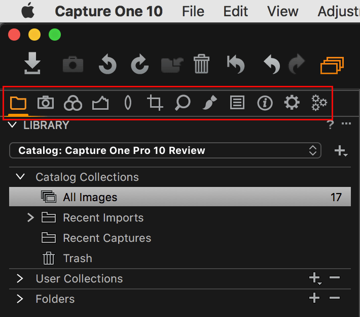
Task: Rotate image right with clockwise arrow
Action: (x=140, y=64)
